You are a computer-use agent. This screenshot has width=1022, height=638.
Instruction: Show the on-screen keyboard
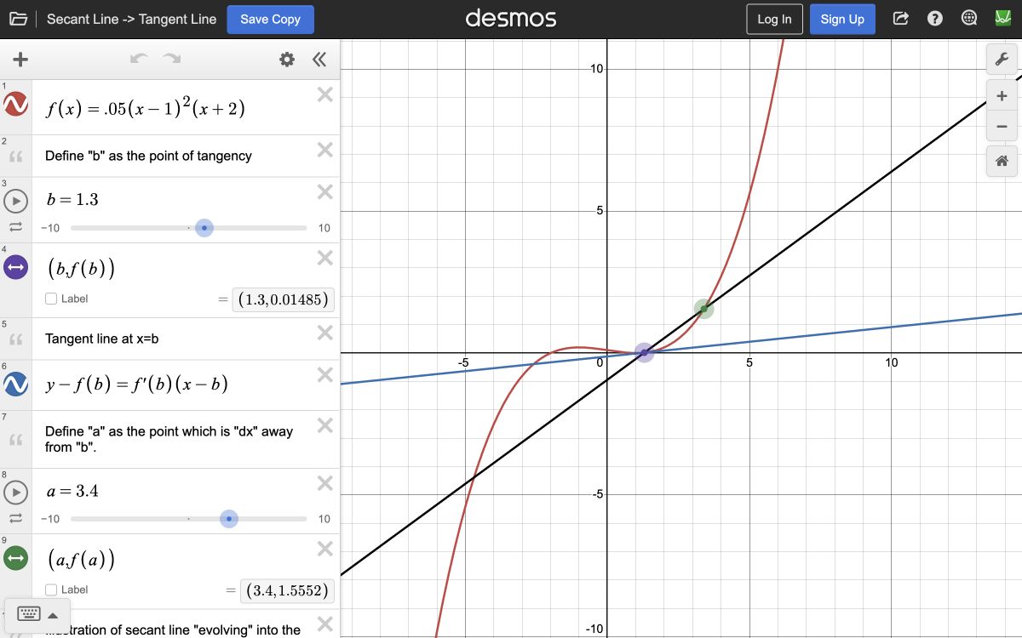pyautogui.click(x=28, y=614)
